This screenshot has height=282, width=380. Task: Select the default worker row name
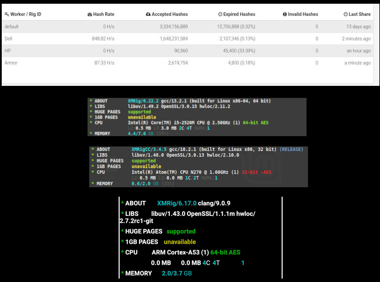point(11,27)
